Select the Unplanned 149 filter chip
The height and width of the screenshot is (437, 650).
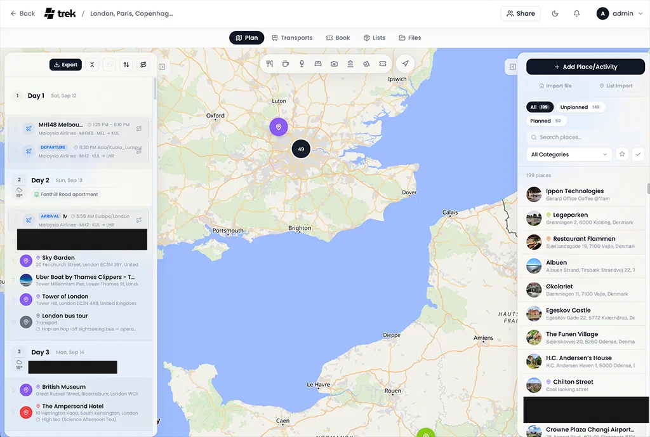coord(580,107)
